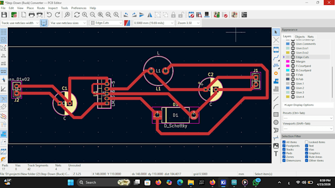Toggle Tracks selection filter
The height and width of the screenshot is (188, 335).
pyautogui.click(x=284, y=149)
